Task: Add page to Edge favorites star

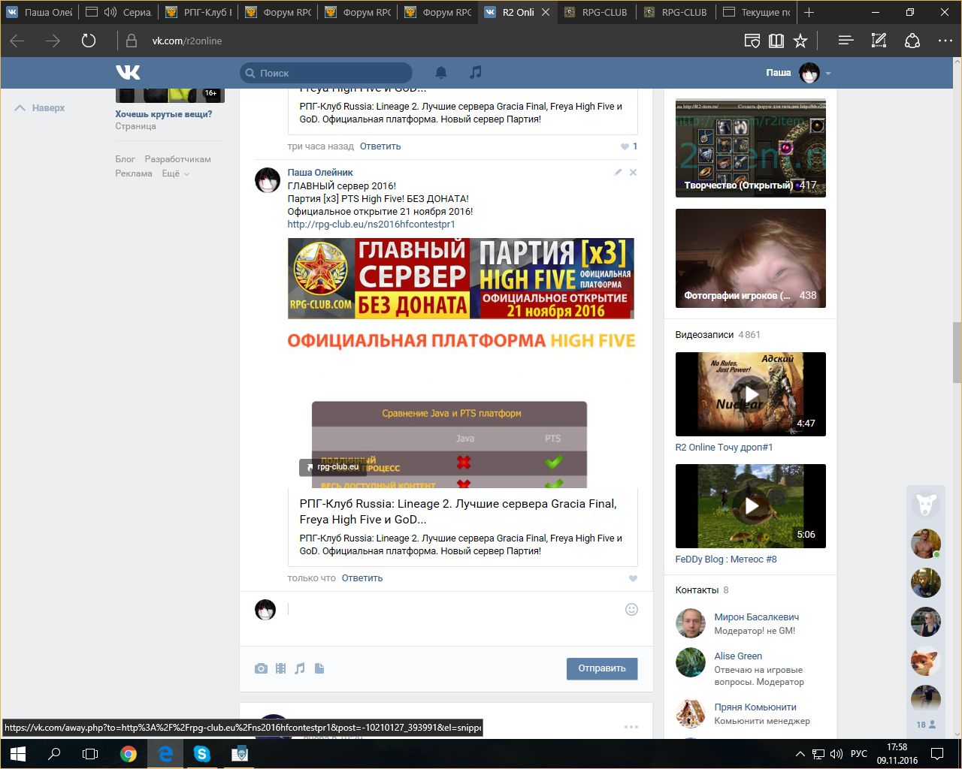Action: click(800, 41)
